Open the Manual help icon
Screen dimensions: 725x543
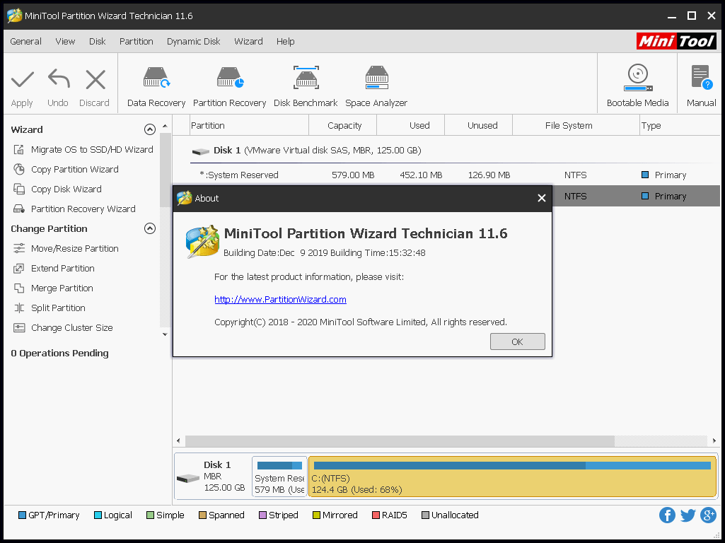[x=702, y=77]
